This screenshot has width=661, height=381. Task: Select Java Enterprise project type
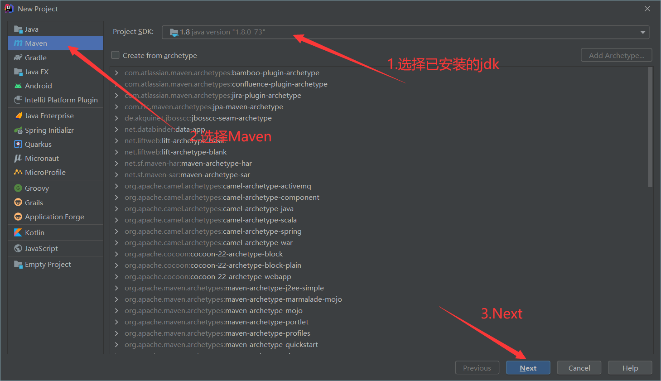(55, 116)
